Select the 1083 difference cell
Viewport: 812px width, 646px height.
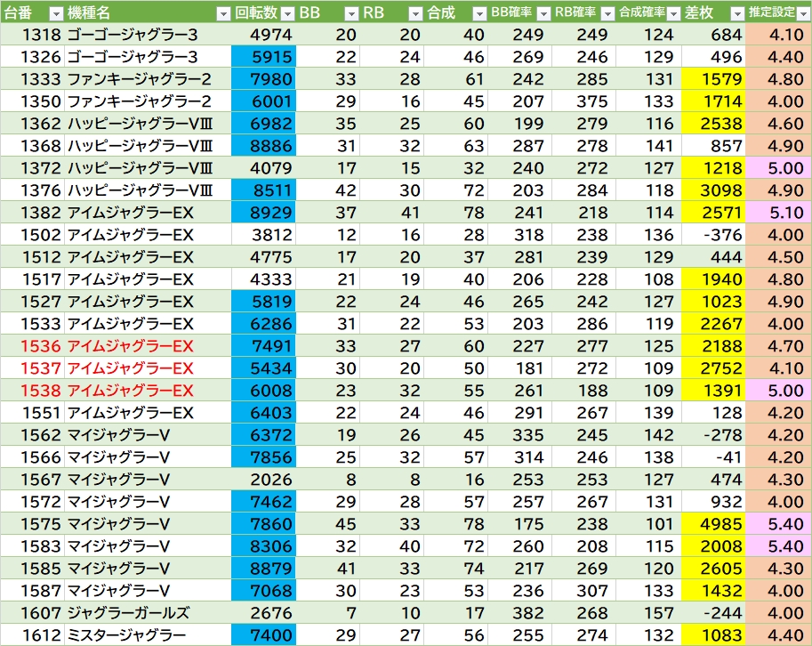tap(713, 635)
